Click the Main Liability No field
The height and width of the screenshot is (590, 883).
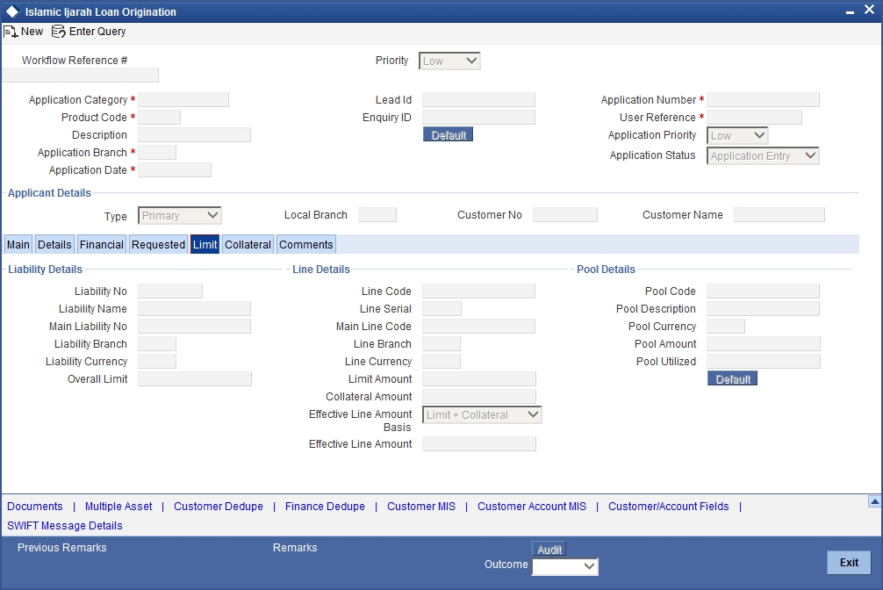[x=194, y=326]
